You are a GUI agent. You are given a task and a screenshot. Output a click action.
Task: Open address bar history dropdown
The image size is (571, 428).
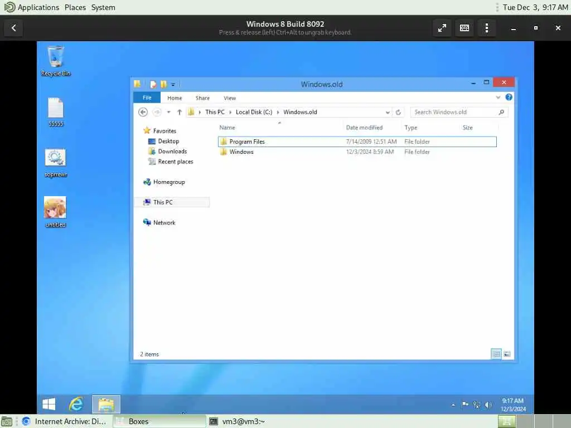click(x=388, y=112)
